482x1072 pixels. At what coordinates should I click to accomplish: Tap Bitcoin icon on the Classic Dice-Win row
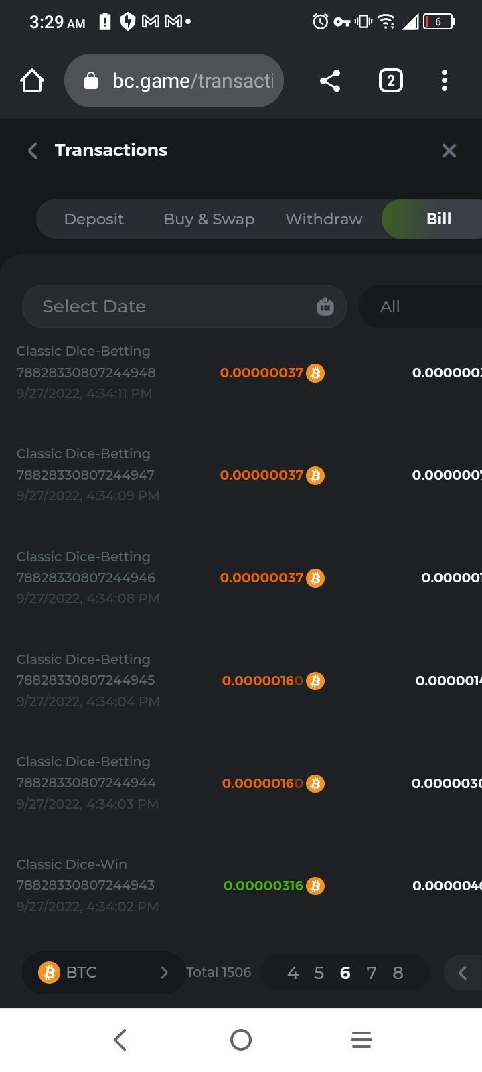(315, 886)
